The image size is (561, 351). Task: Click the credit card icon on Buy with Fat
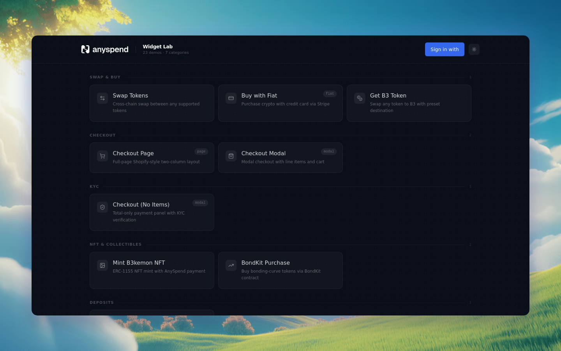tap(231, 98)
